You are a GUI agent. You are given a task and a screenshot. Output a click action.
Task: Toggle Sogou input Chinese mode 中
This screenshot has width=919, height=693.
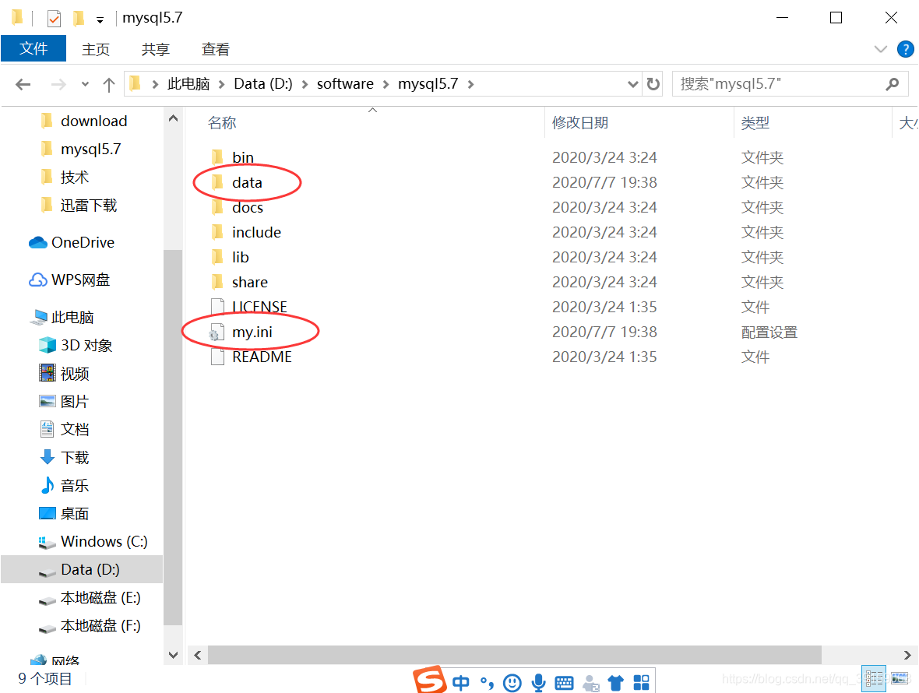[461, 682]
